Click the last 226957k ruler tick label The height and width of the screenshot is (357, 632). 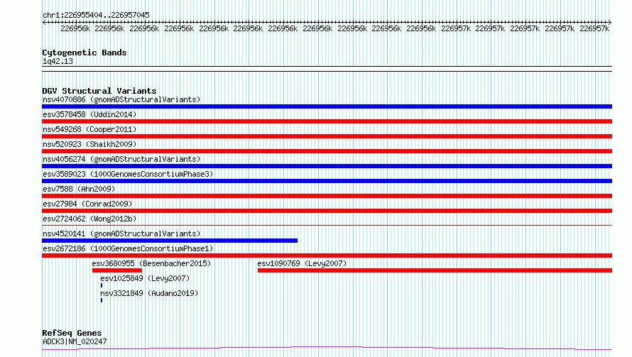[594, 28]
